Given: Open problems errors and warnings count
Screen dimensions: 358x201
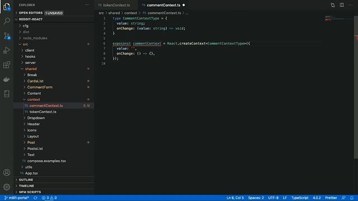Looking at the screenshot, I should 49,198.
